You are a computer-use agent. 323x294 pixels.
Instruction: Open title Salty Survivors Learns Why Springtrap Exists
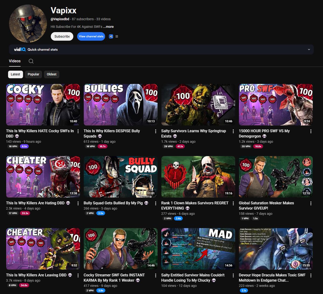(x=194, y=134)
